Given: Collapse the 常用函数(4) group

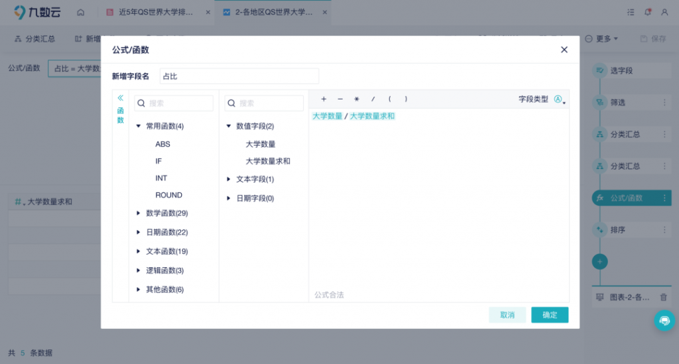Looking at the screenshot, I should (139, 126).
